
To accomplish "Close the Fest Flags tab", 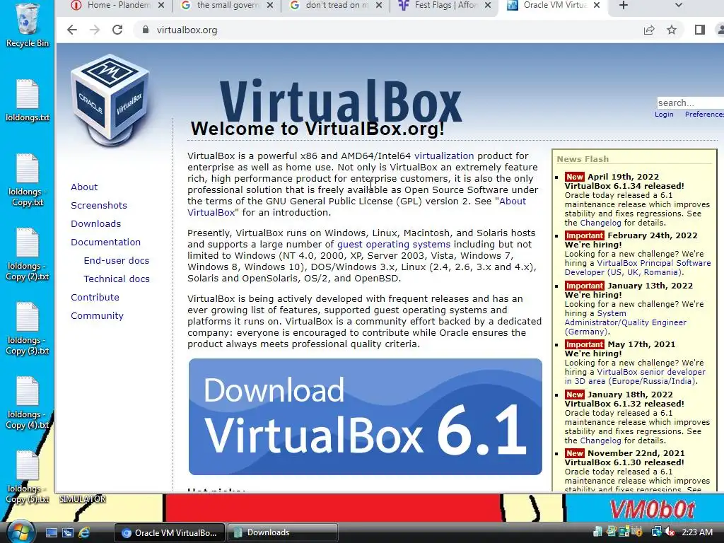I will 488,5.
